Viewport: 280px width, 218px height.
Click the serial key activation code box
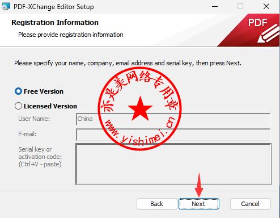pos(173,164)
